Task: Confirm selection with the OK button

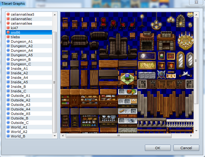Action: coord(158,148)
